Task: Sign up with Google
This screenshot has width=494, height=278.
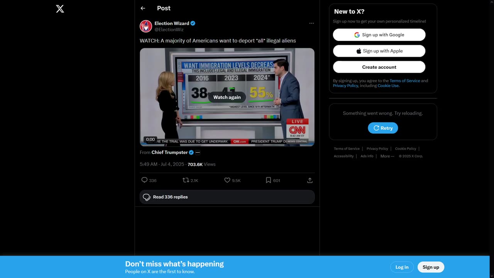Action: 379,35
